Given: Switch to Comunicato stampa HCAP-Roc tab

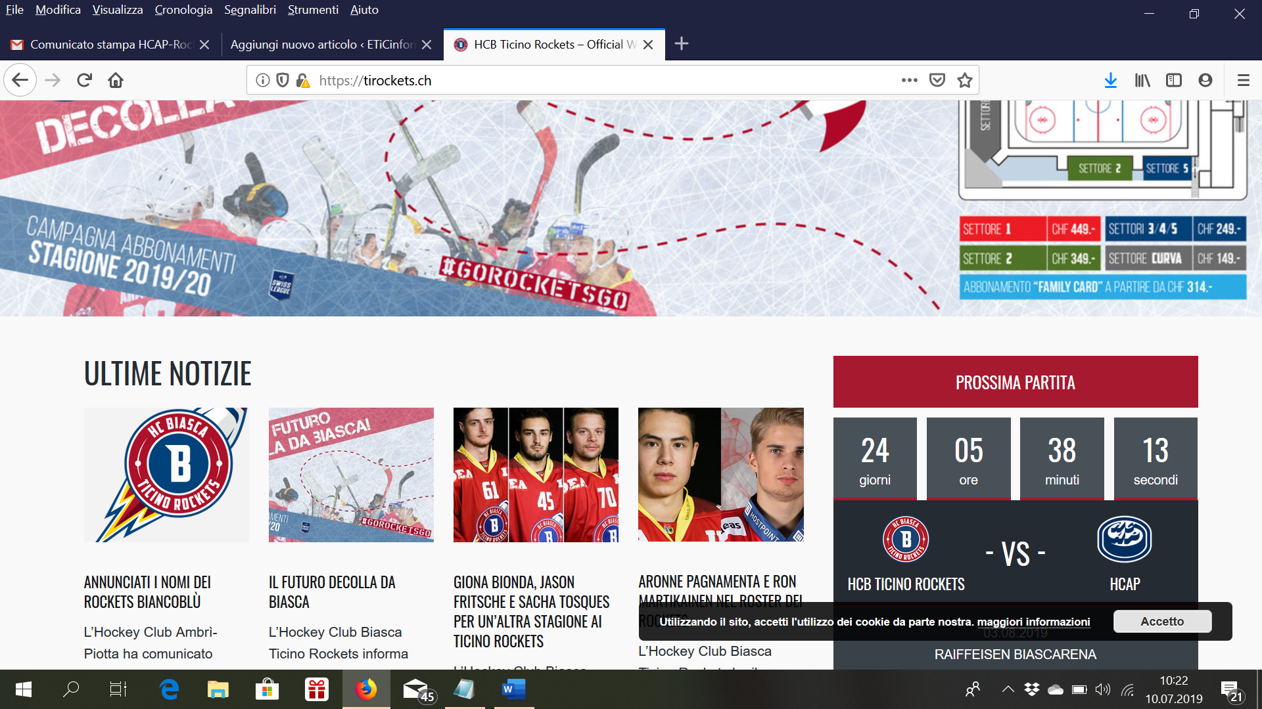Looking at the screenshot, I should [x=110, y=45].
